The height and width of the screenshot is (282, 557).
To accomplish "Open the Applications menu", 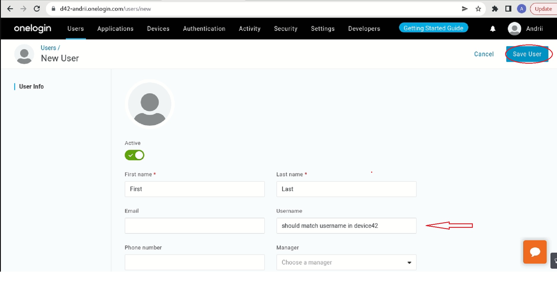I will point(115,29).
